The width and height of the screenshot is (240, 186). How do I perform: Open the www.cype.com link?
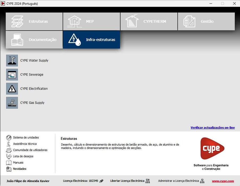tap(223, 181)
